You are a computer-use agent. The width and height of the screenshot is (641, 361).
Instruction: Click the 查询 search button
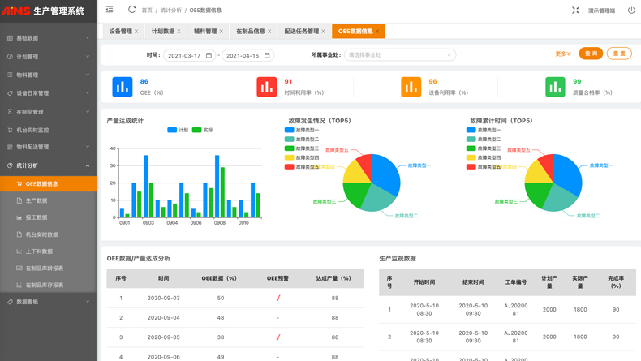click(x=592, y=54)
